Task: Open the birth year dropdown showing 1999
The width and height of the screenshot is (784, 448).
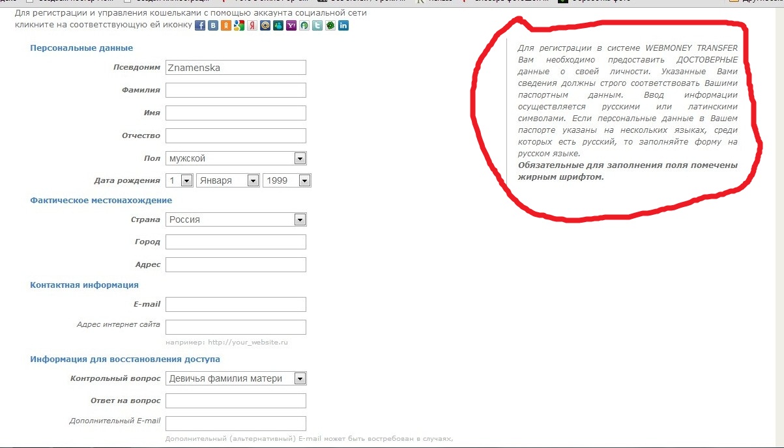Action: click(x=287, y=180)
